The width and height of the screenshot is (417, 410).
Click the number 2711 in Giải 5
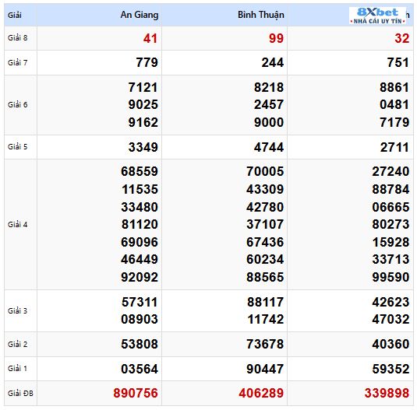pos(394,147)
